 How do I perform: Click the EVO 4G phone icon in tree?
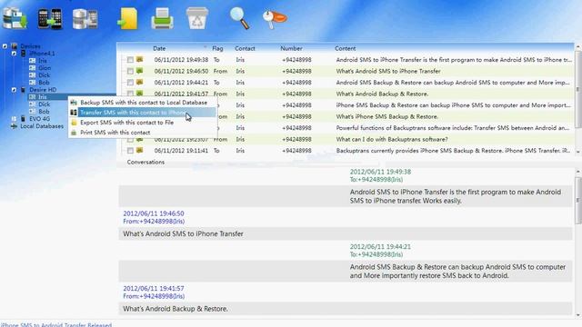(23, 119)
